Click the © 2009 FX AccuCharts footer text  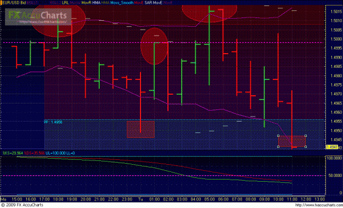click(x=22, y=205)
